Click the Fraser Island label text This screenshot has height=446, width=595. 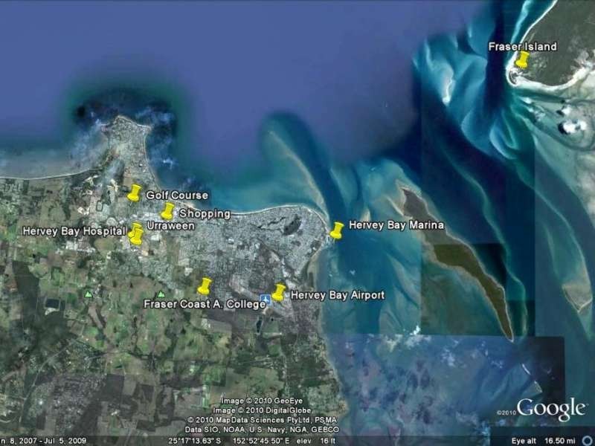[522, 47]
